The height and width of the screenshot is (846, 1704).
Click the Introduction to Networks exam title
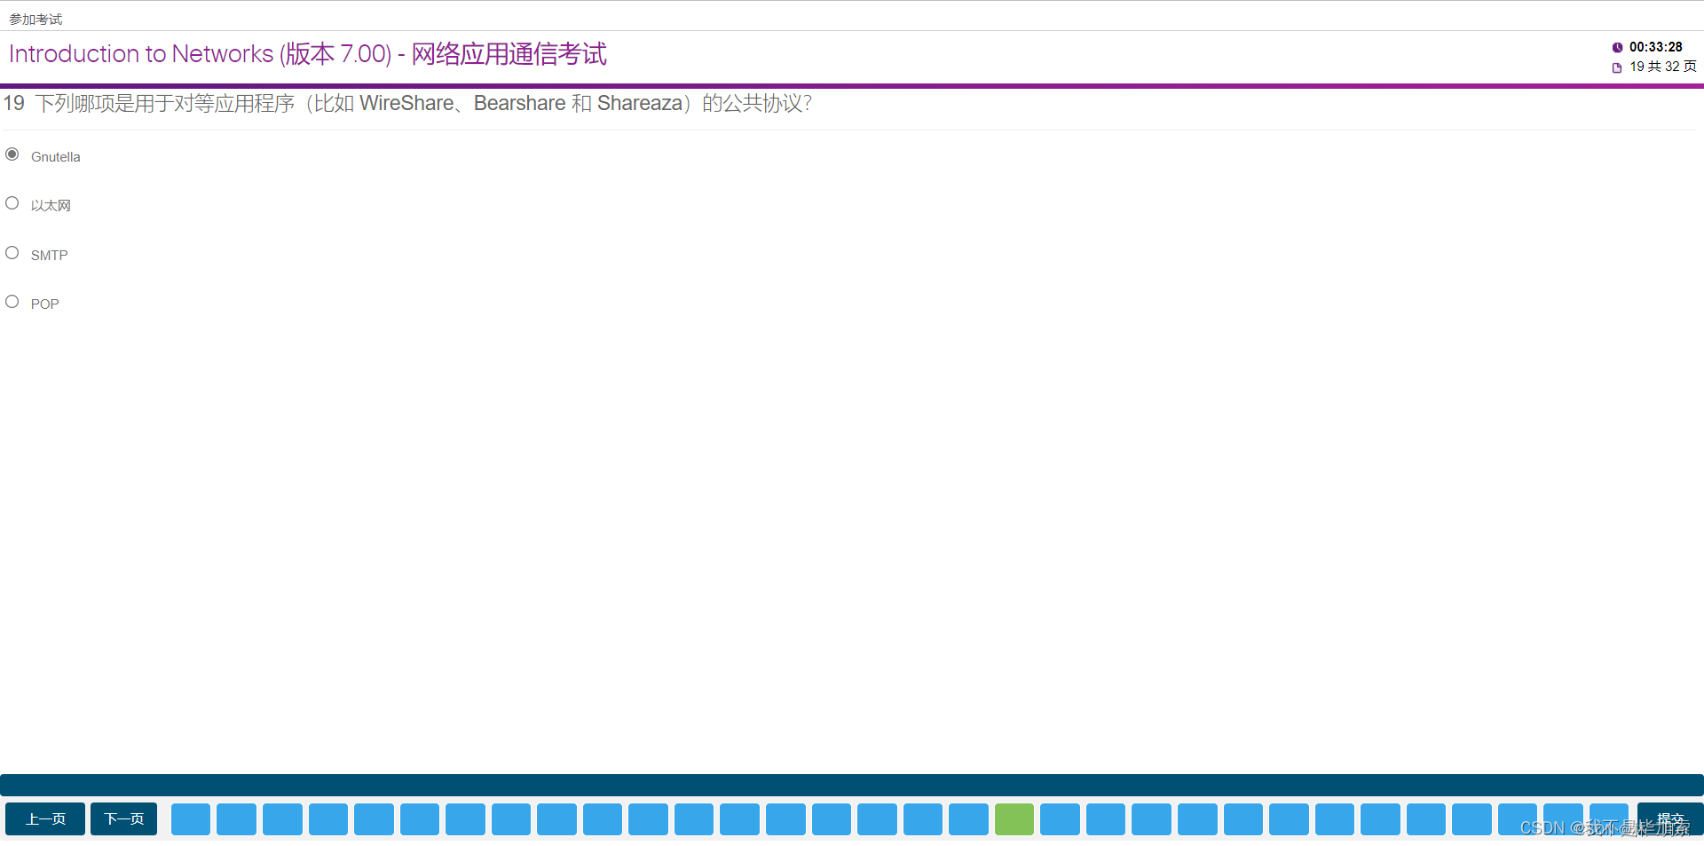308,54
